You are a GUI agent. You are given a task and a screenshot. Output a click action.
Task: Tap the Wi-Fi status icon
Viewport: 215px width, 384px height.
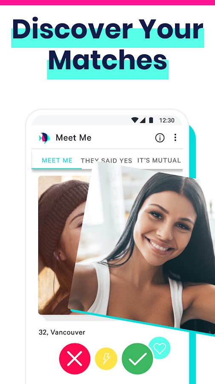pos(135,120)
